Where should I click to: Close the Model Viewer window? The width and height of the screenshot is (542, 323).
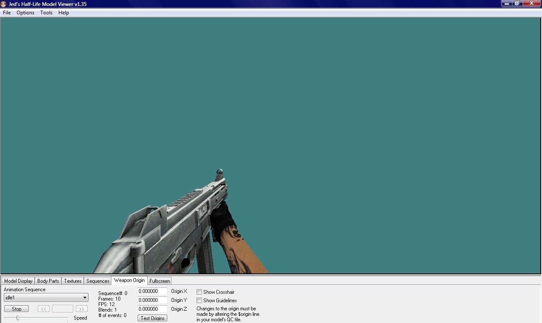pos(531,3)
